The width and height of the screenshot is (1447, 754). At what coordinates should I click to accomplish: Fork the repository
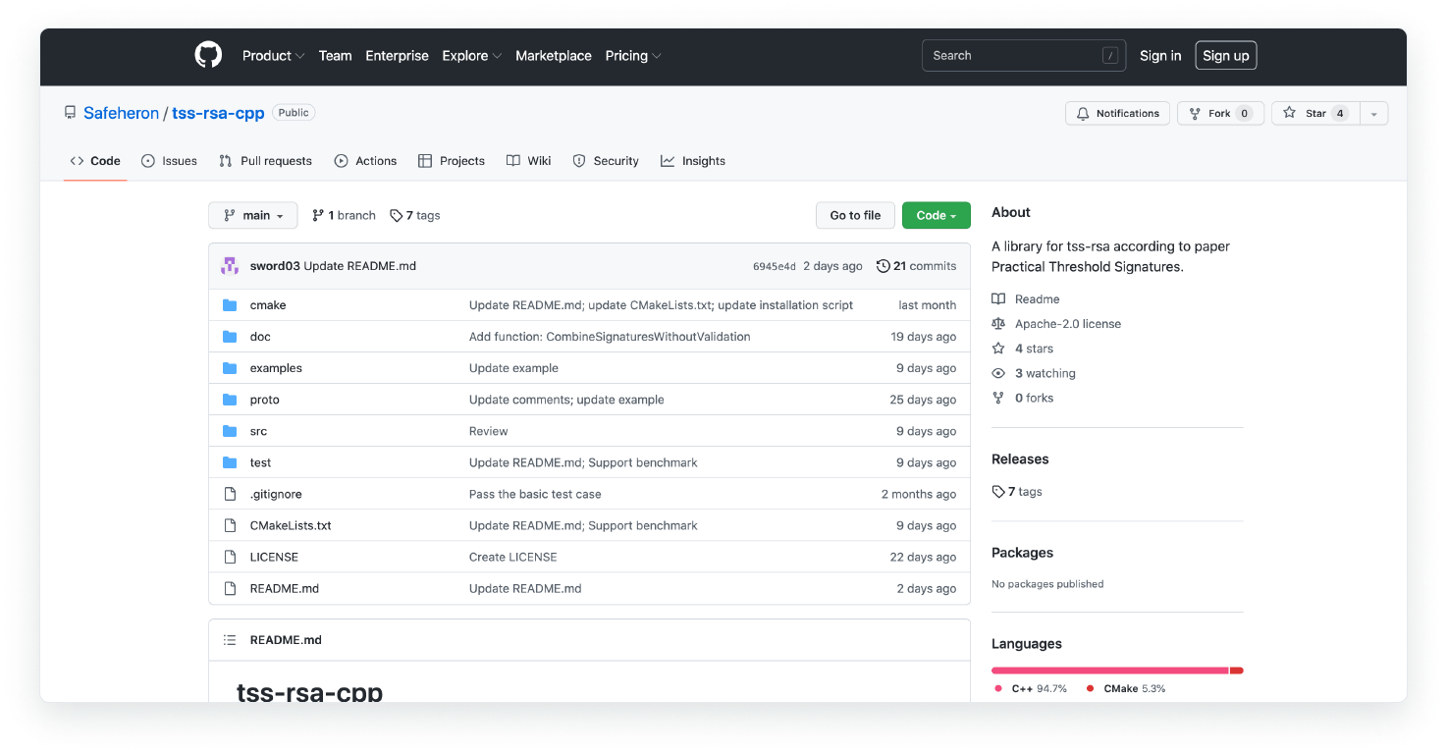1219,114
